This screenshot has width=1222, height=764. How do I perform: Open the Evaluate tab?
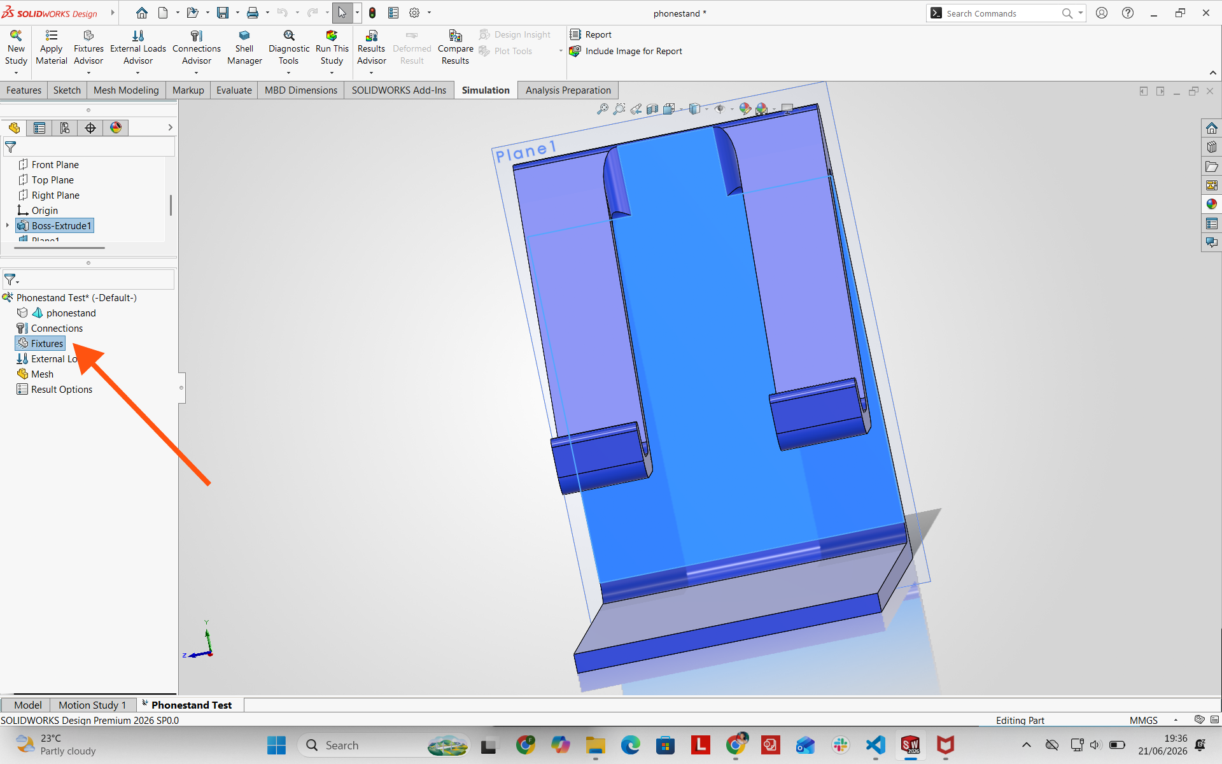point(234,90)
